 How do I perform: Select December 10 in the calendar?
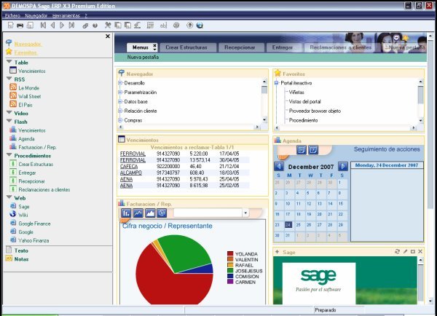coord(288,204)
